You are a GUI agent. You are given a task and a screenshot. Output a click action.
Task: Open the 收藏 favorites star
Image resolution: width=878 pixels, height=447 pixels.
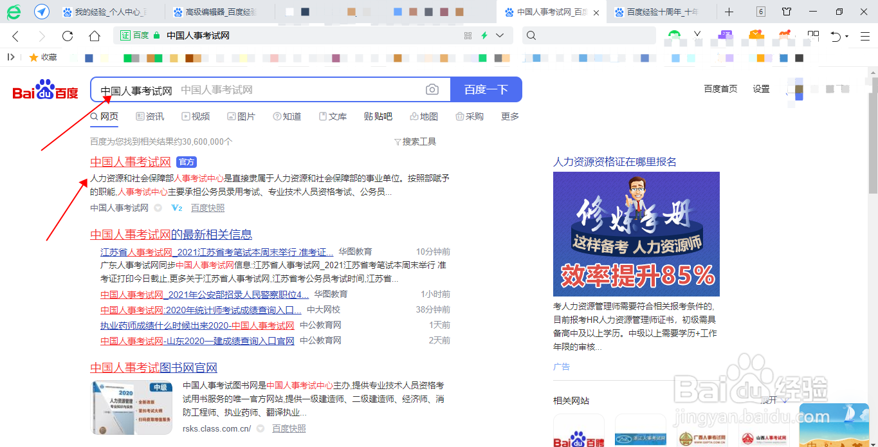(43, 57)
